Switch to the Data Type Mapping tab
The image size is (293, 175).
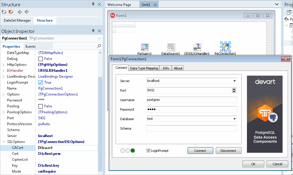click(144, 68)
